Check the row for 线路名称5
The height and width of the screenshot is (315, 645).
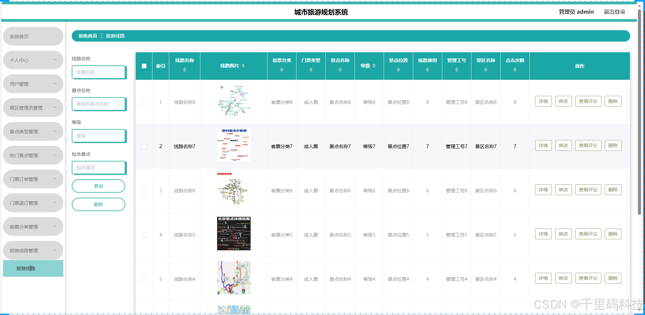click(144, 235)
